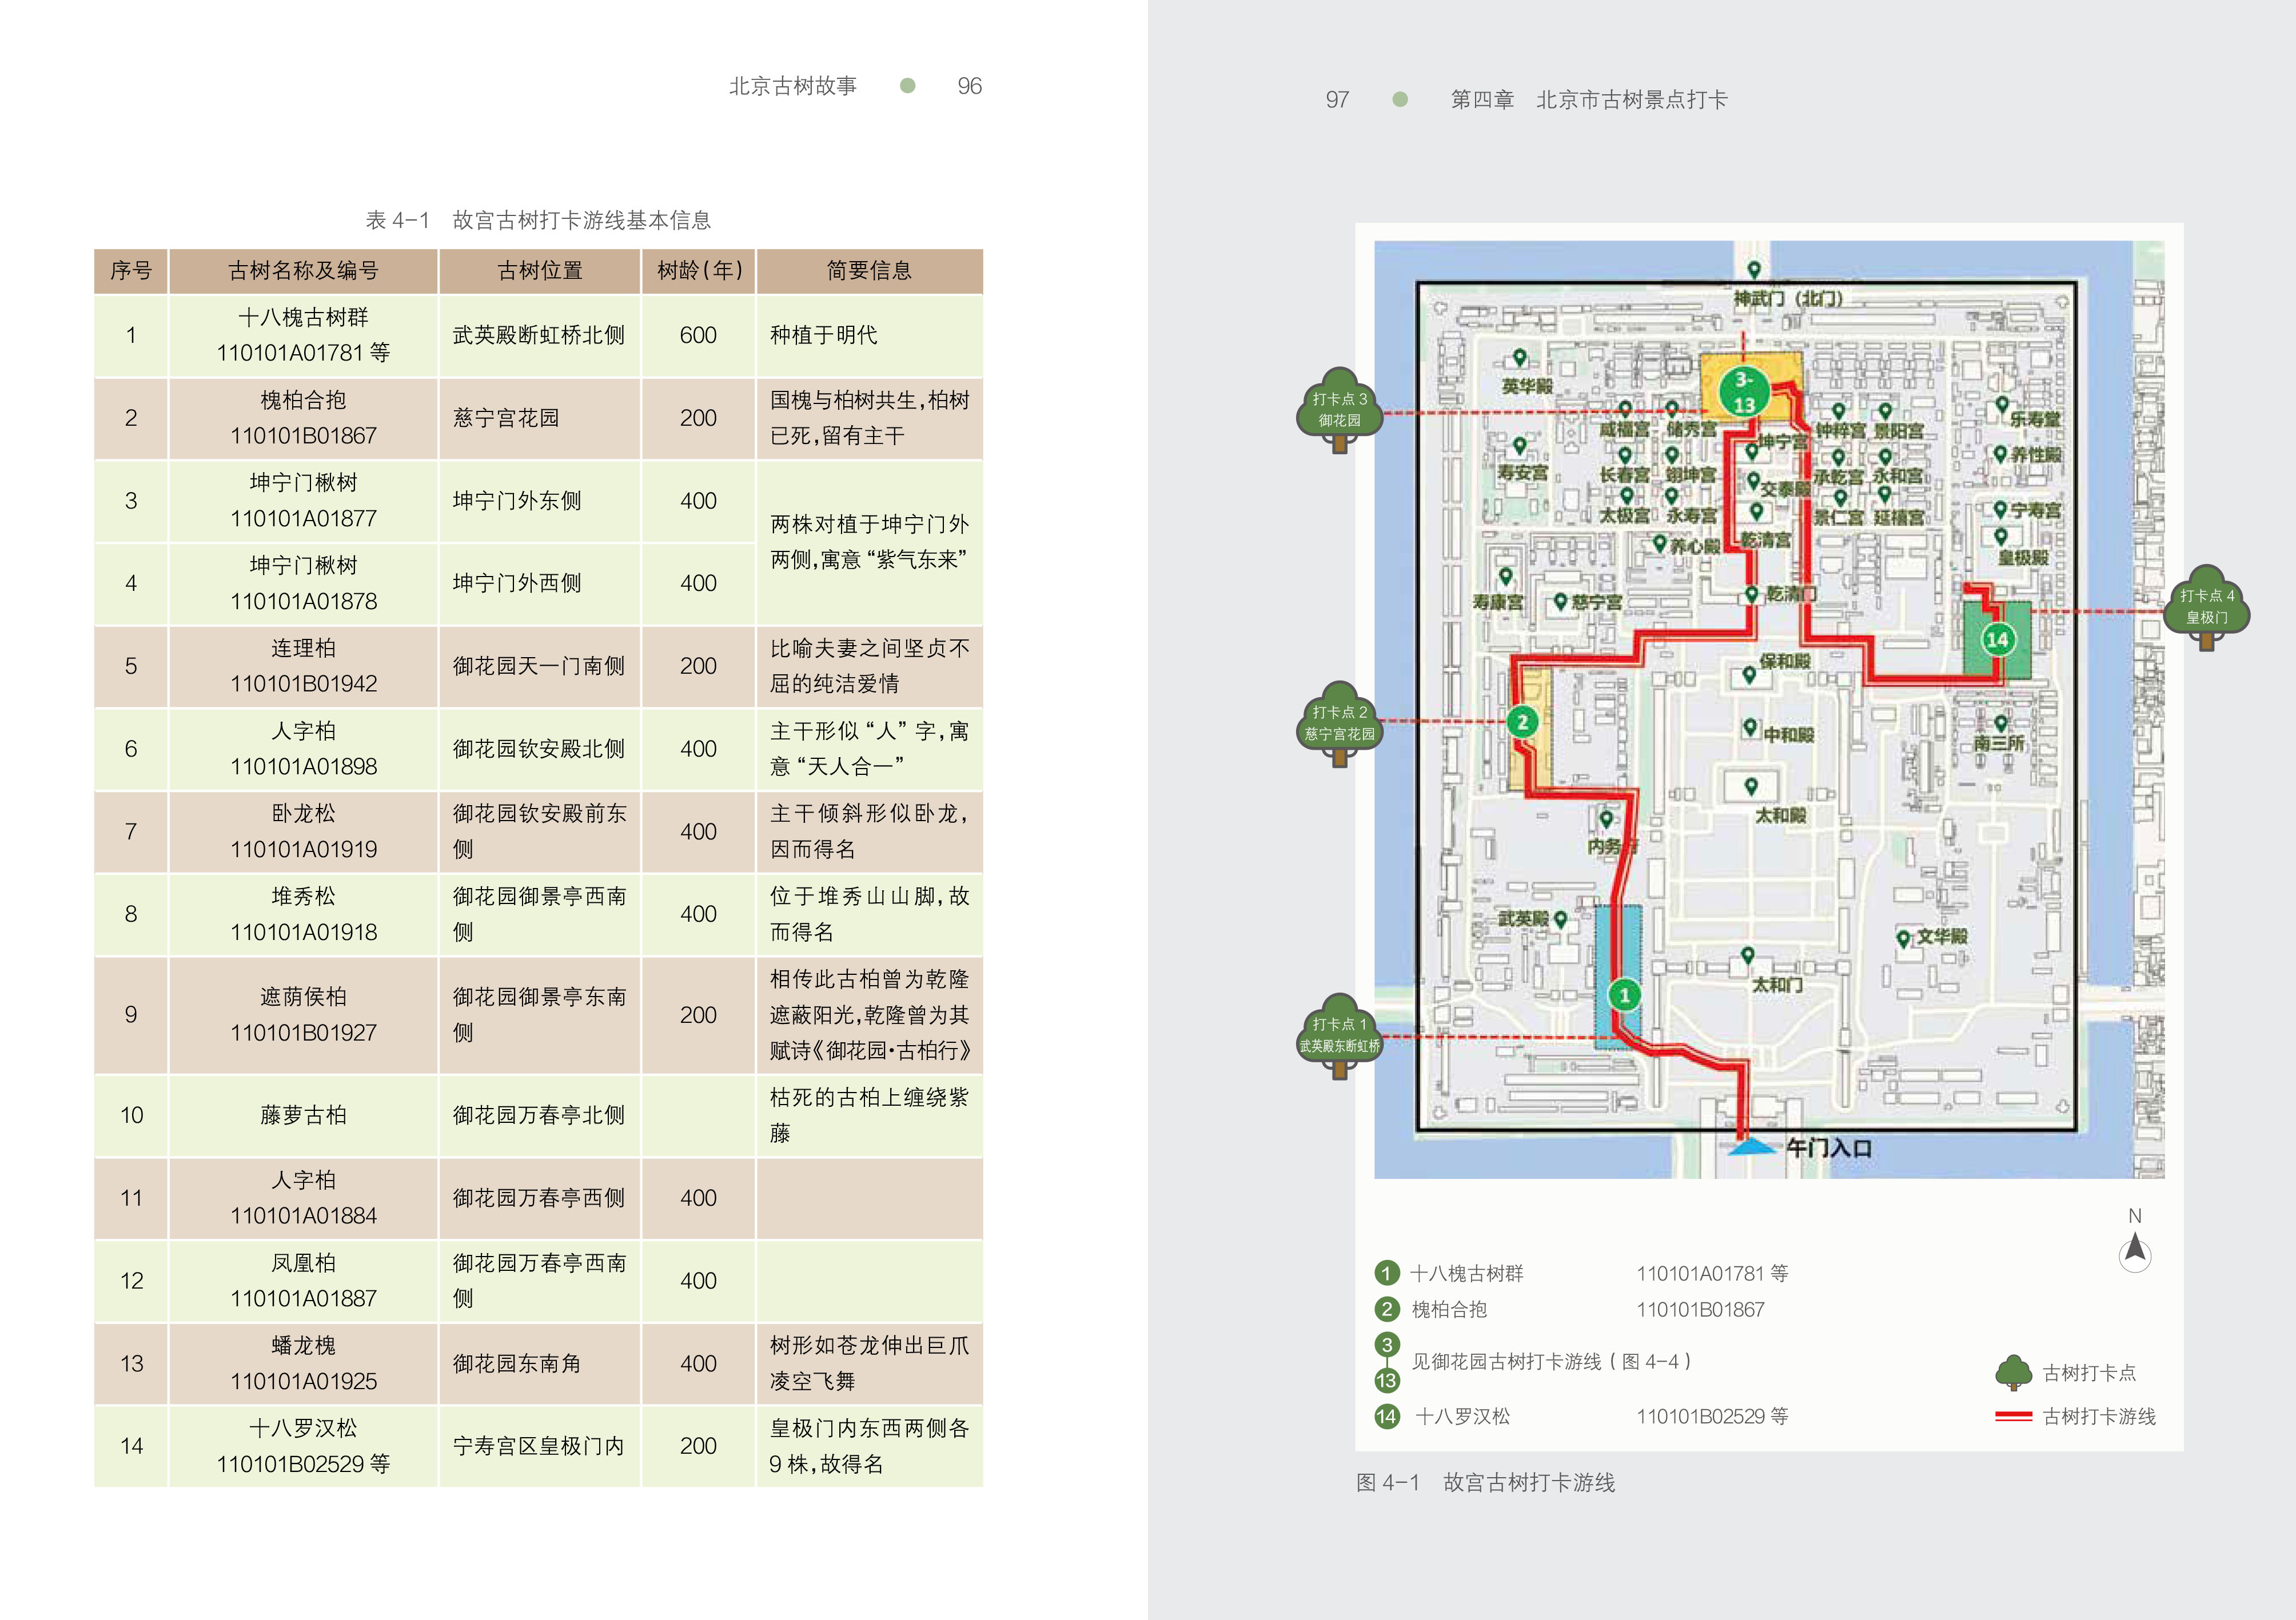Viewport: 2296px width, 1620px height.
Task: Select green marker 1 on the map
Action: (x=1624, y=994)
